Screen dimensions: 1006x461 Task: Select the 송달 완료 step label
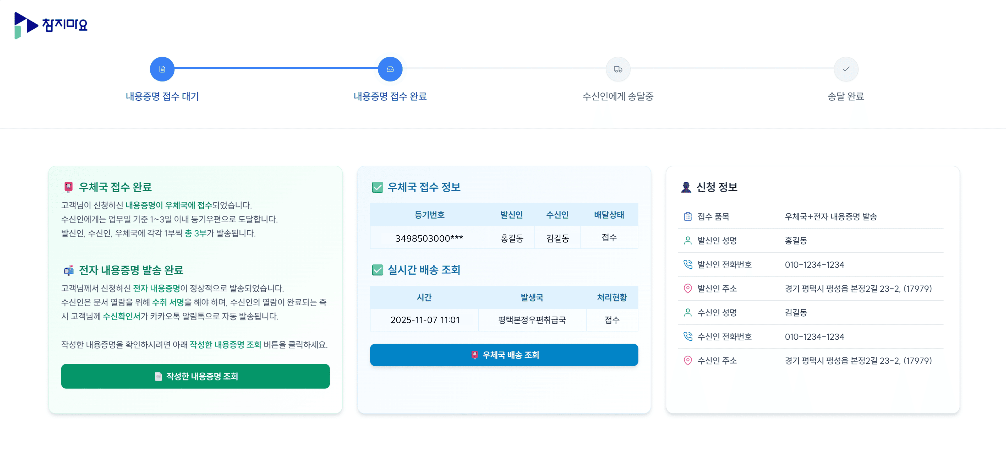point(846,96)
